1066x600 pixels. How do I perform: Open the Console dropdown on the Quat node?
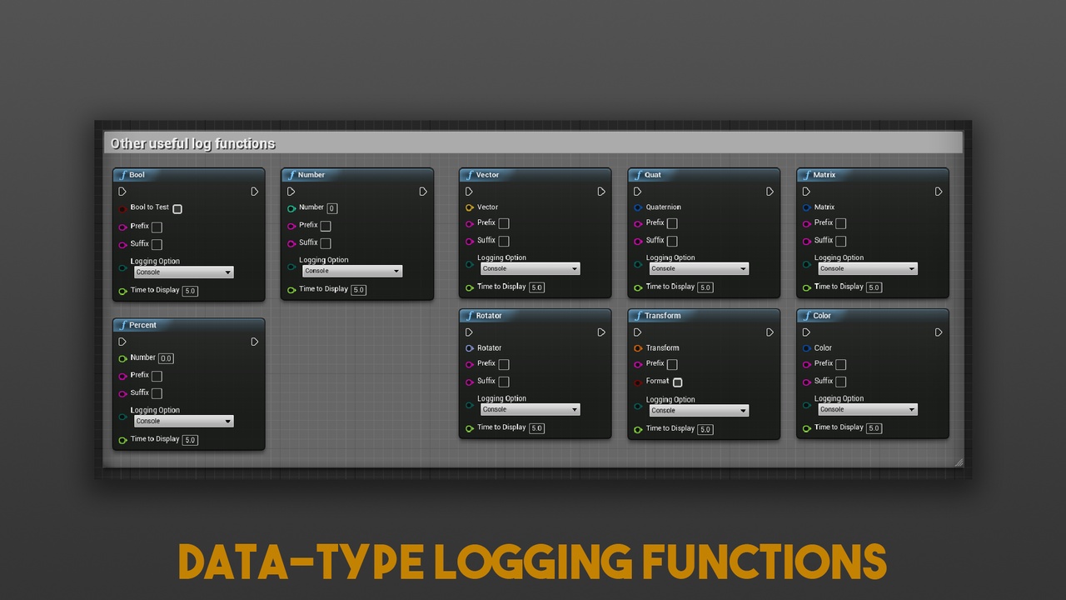698,268
